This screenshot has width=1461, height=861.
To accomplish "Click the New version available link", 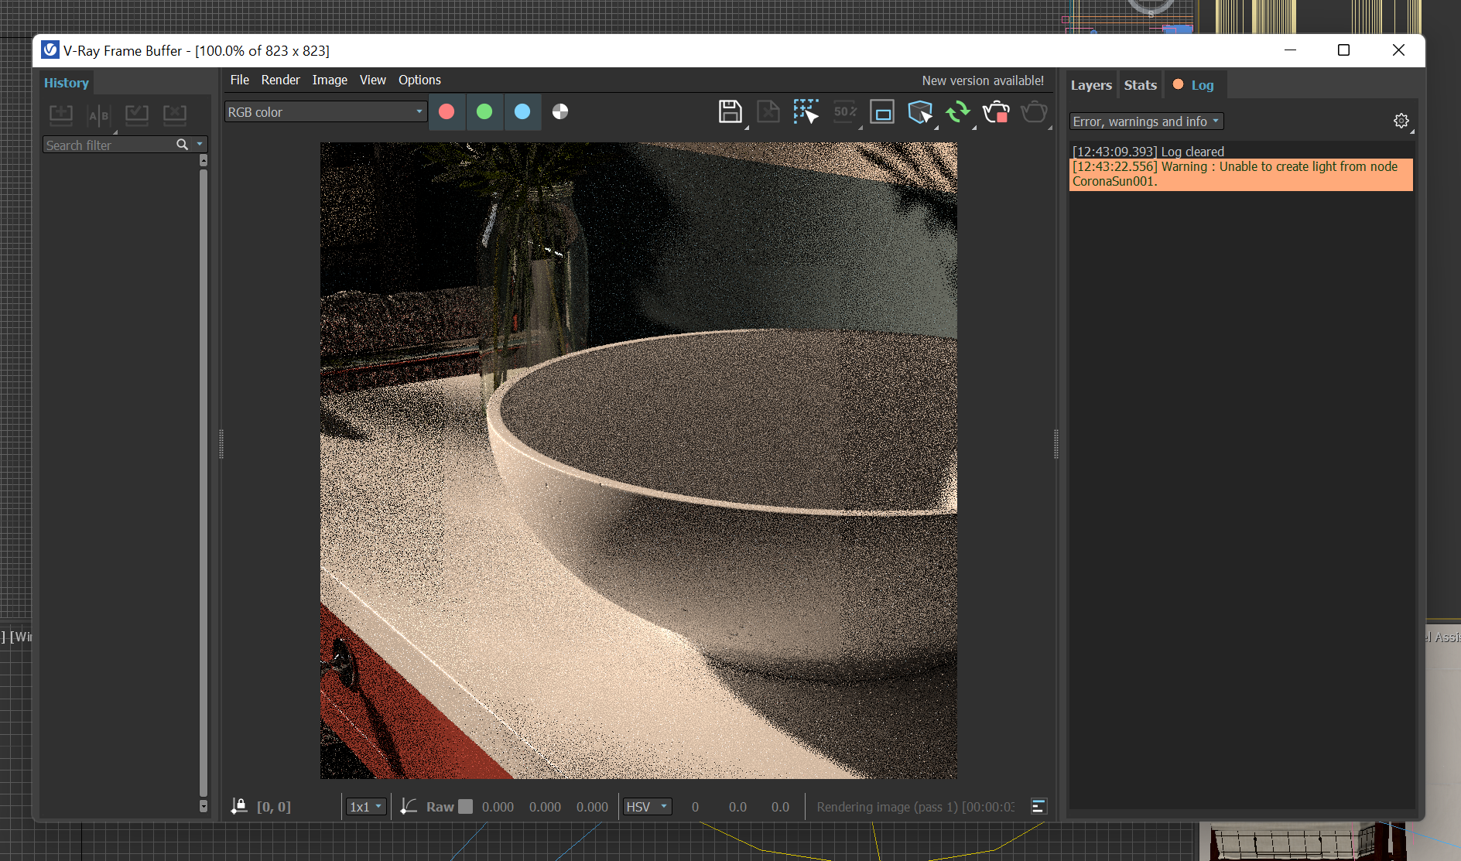I will click(982, 80).
